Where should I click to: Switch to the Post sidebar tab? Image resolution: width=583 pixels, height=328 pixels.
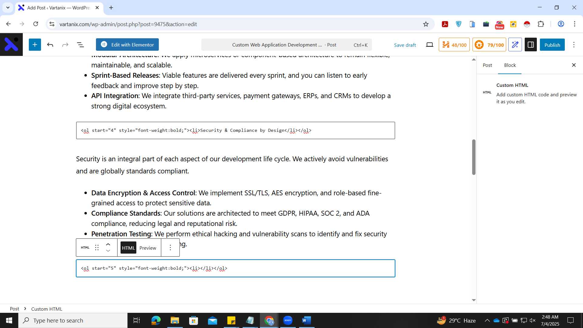click(487, 65)
